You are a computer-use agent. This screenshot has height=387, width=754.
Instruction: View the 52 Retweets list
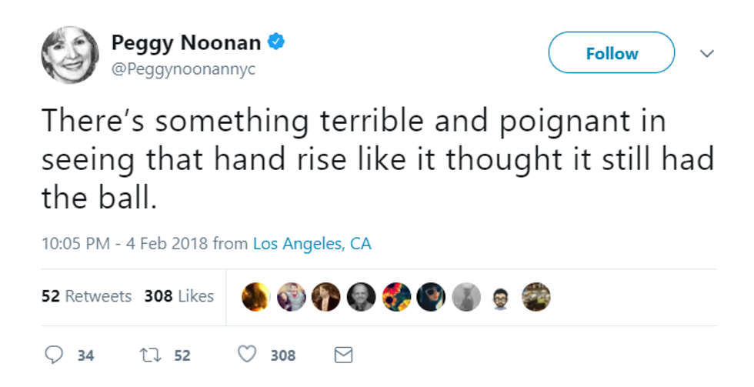point(86,296)
